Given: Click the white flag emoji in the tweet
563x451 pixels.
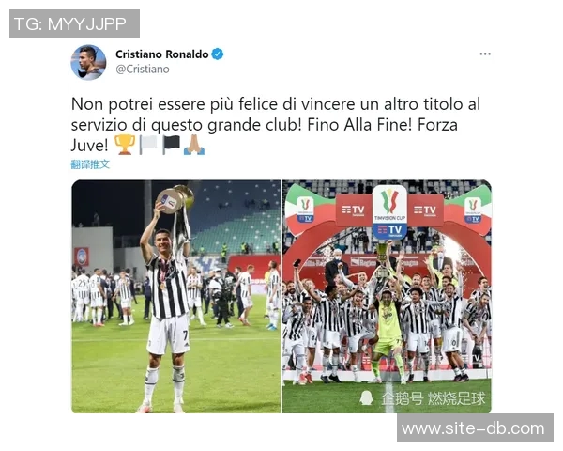Looking at the screenshot, I should tap(148, 145).
